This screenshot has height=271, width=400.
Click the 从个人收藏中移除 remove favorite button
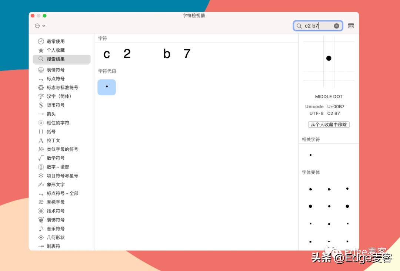point(328,125)
